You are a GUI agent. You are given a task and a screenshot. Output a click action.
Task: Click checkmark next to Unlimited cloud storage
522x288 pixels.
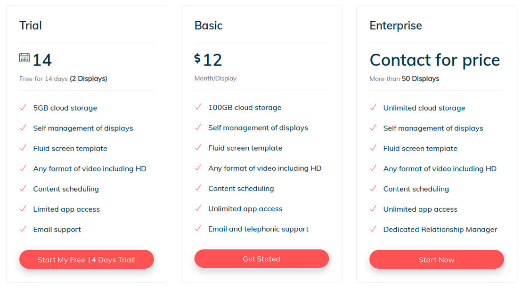[373, 108]
